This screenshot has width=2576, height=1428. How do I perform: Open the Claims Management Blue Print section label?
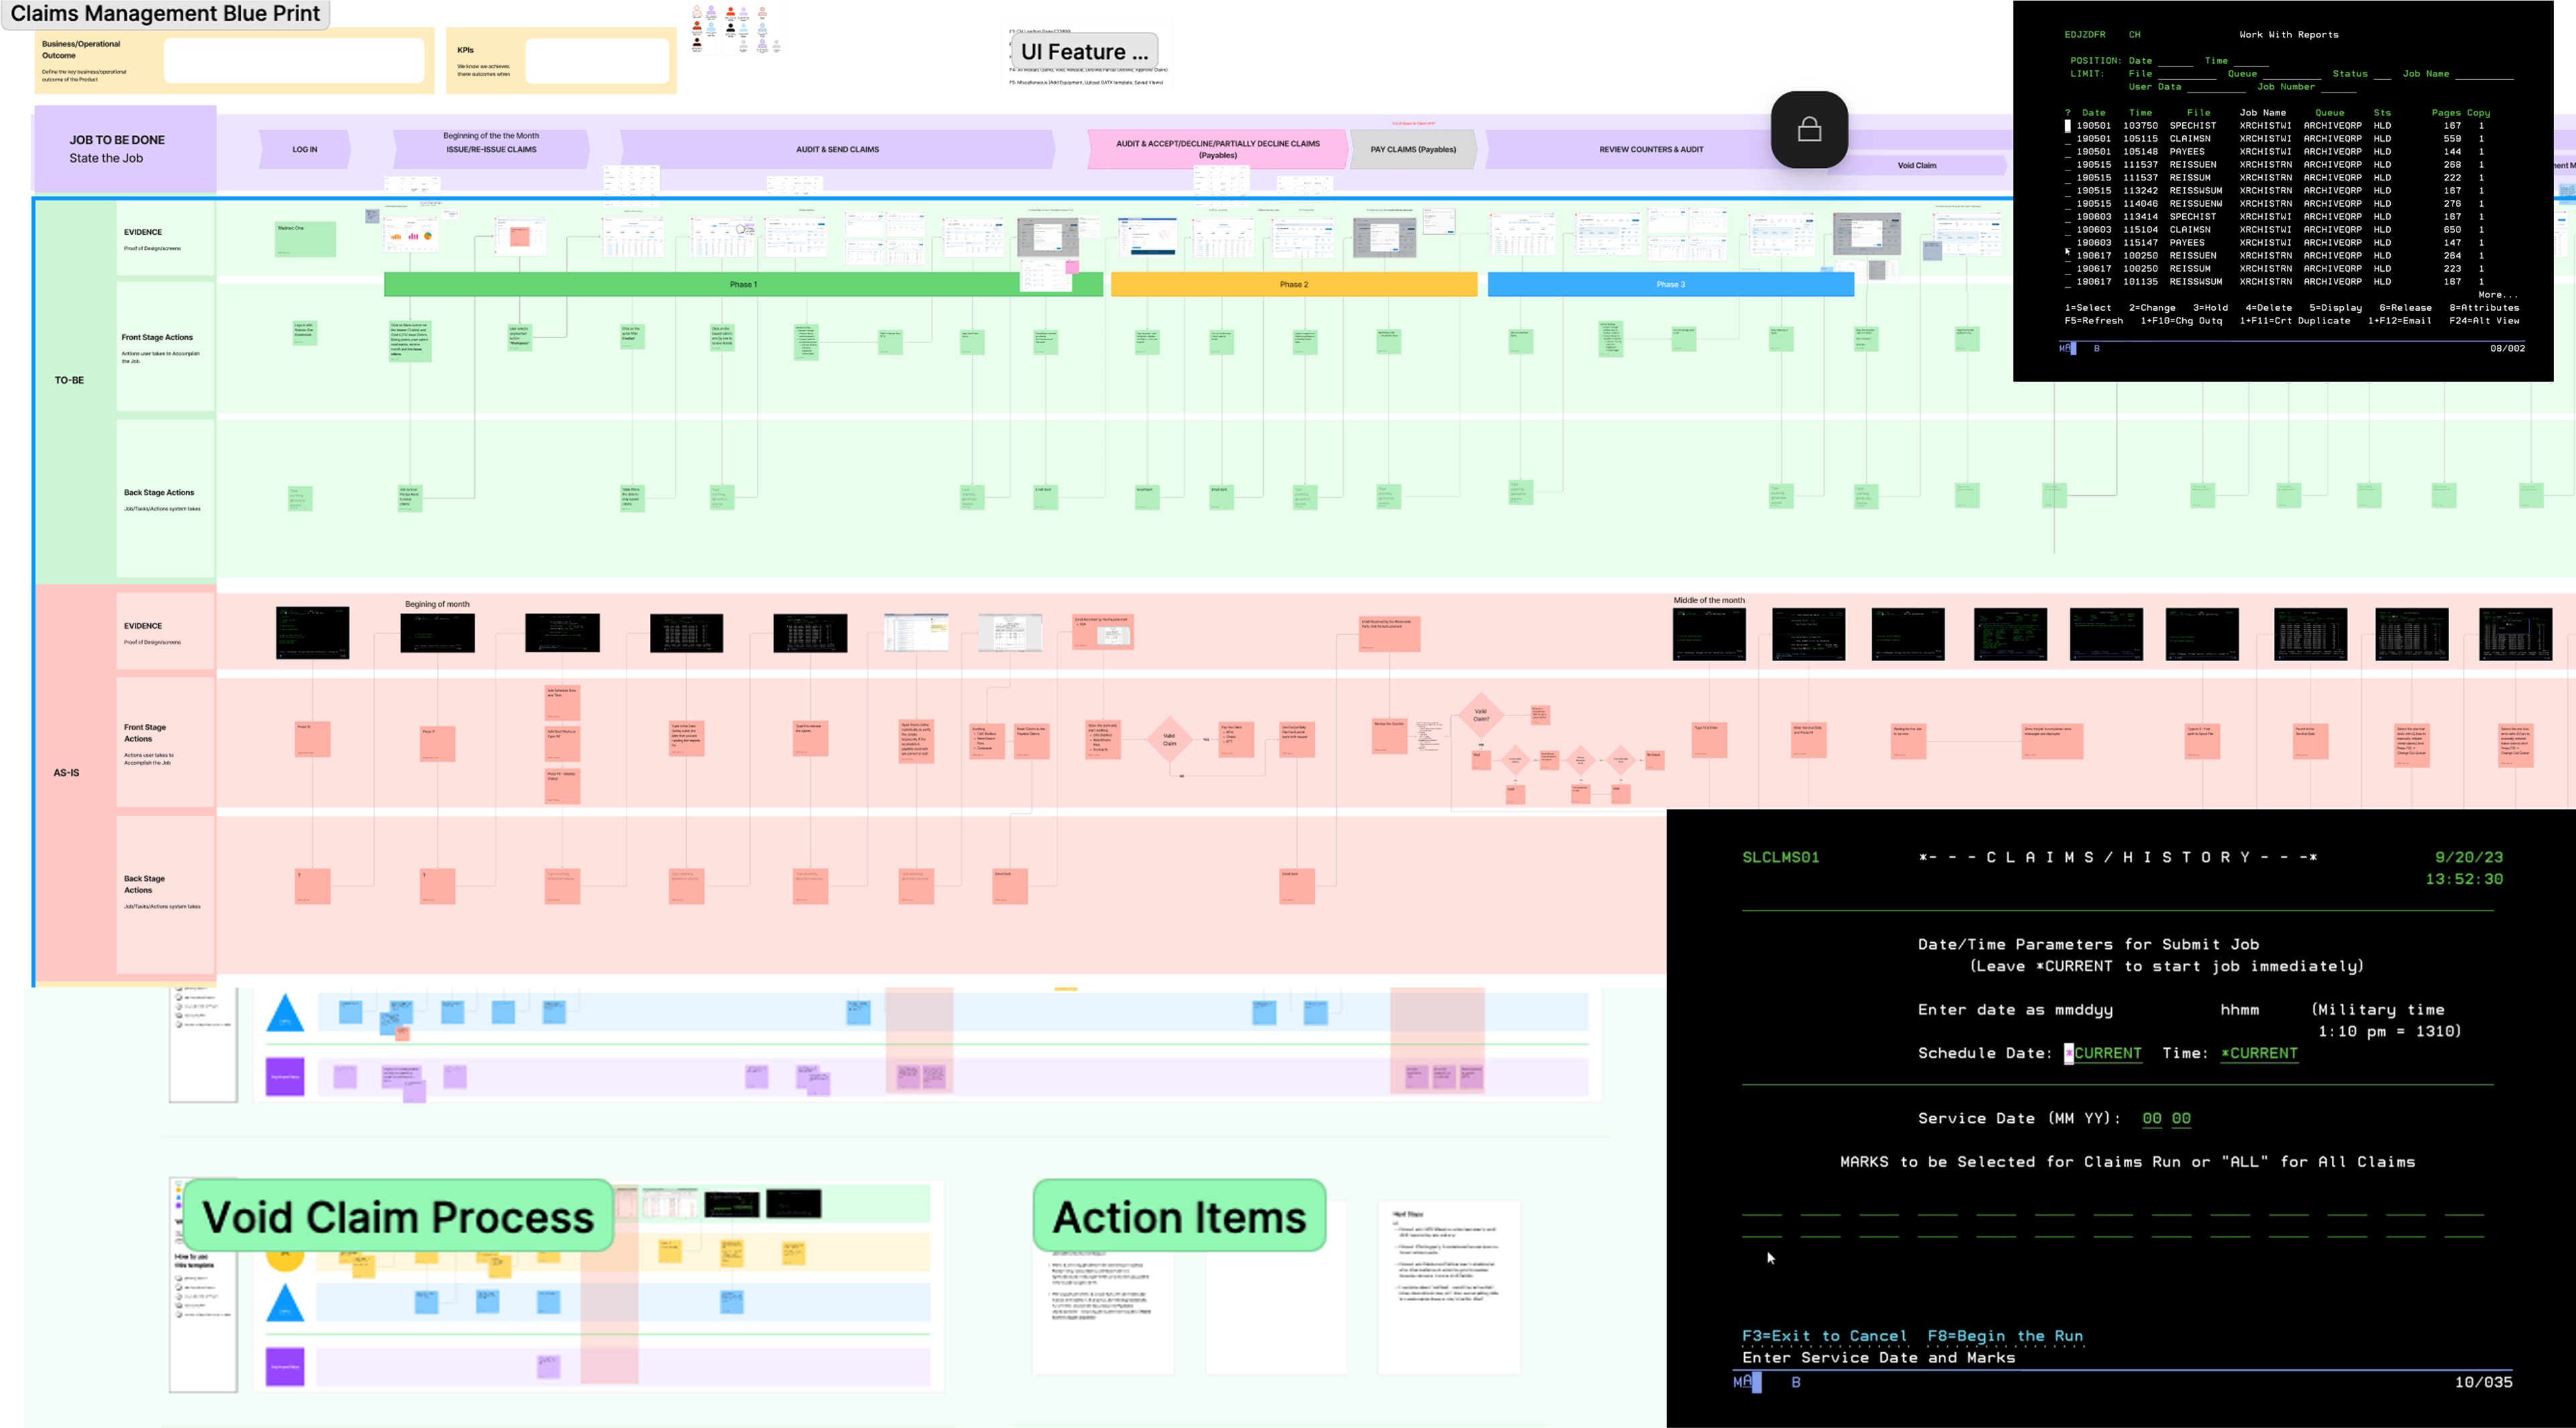(x=166, y=14)
